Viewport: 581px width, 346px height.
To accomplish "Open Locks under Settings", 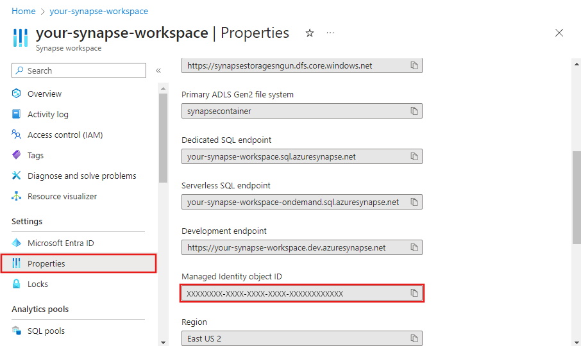I will pos(38,284).
